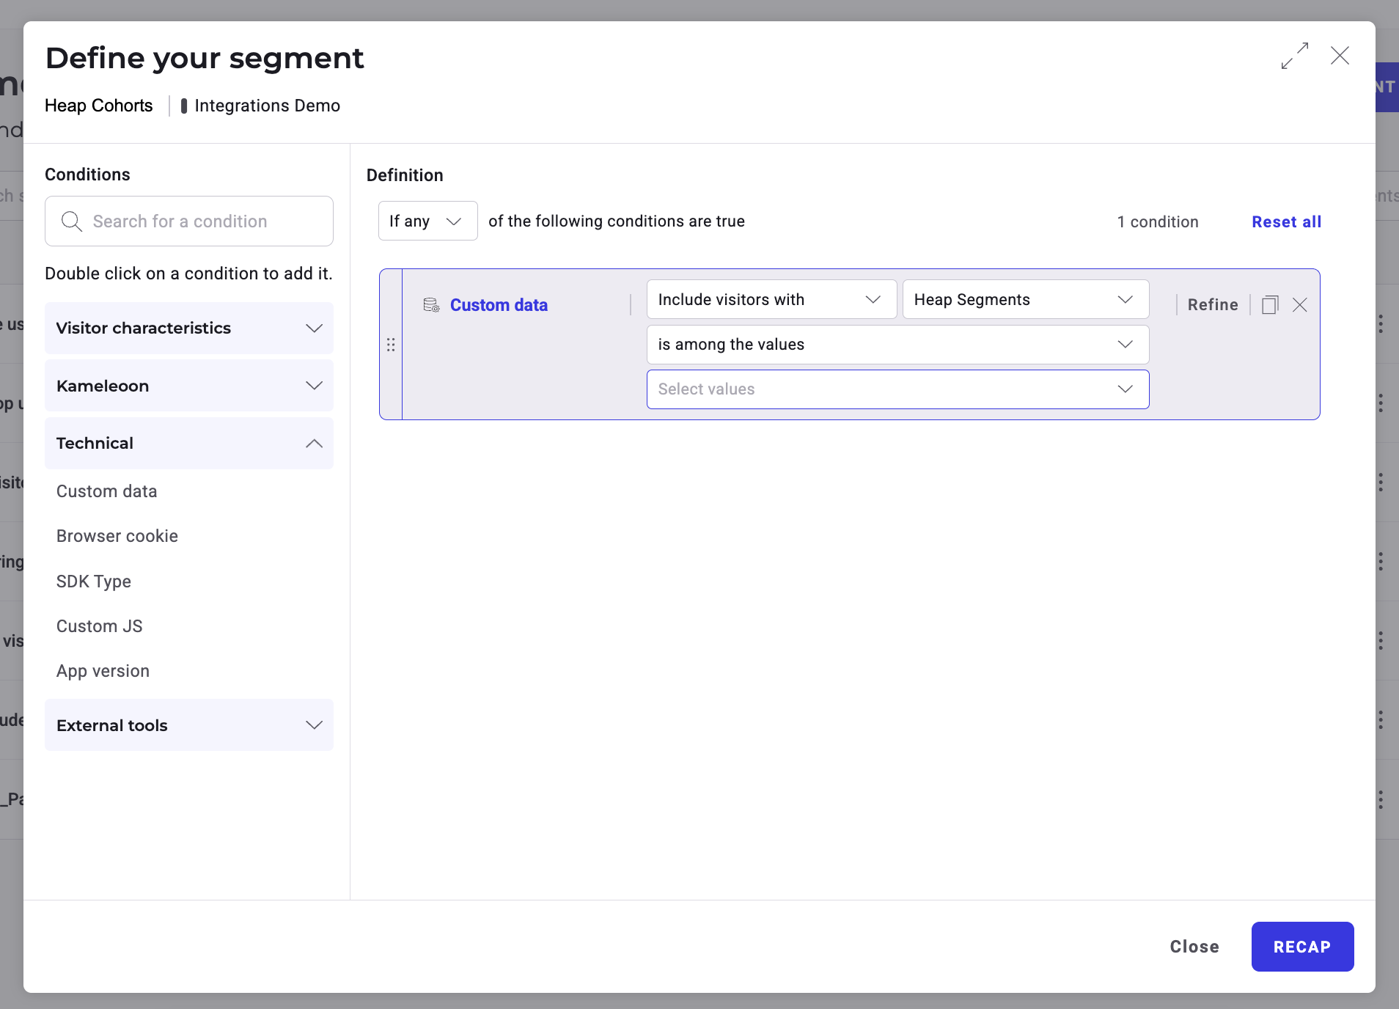
Task: Remove the Custom data condition
Action: click(x=1300, y=305)
